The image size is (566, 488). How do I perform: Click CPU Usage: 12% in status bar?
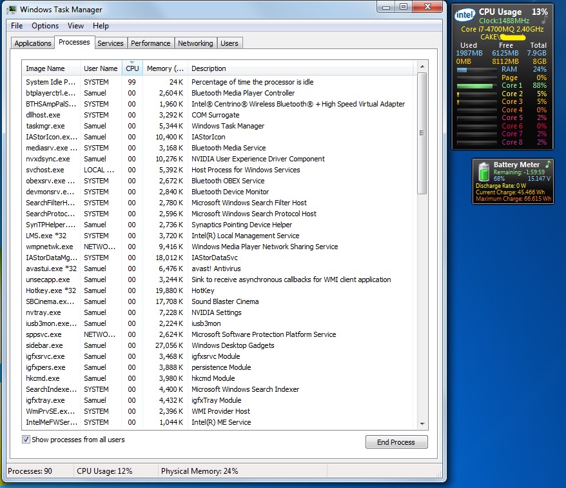pyautogui.click(x=104, y=471)
